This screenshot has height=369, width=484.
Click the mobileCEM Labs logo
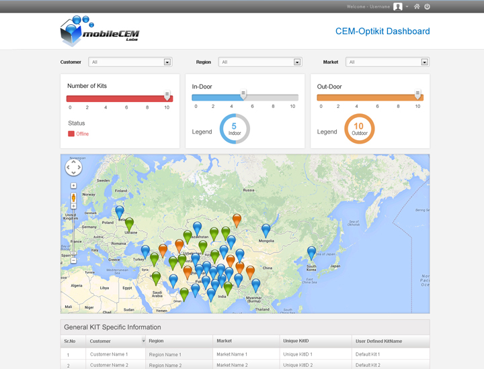tap(99, 31)
